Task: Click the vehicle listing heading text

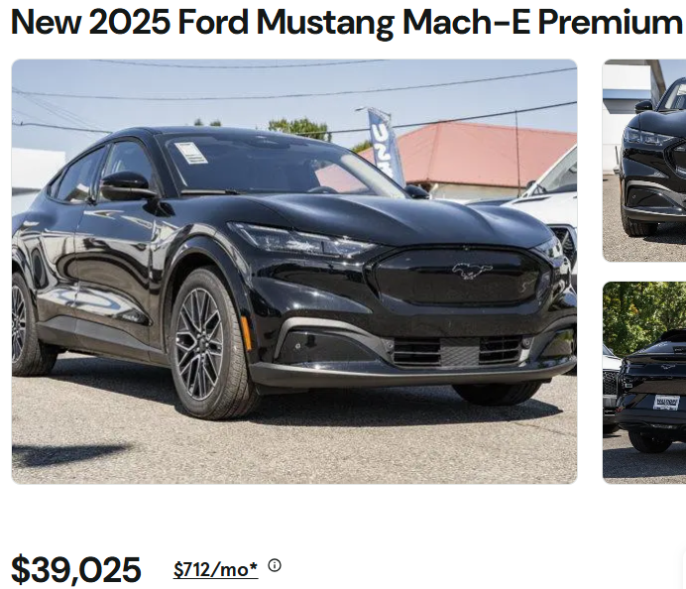Action: (346, 22)
